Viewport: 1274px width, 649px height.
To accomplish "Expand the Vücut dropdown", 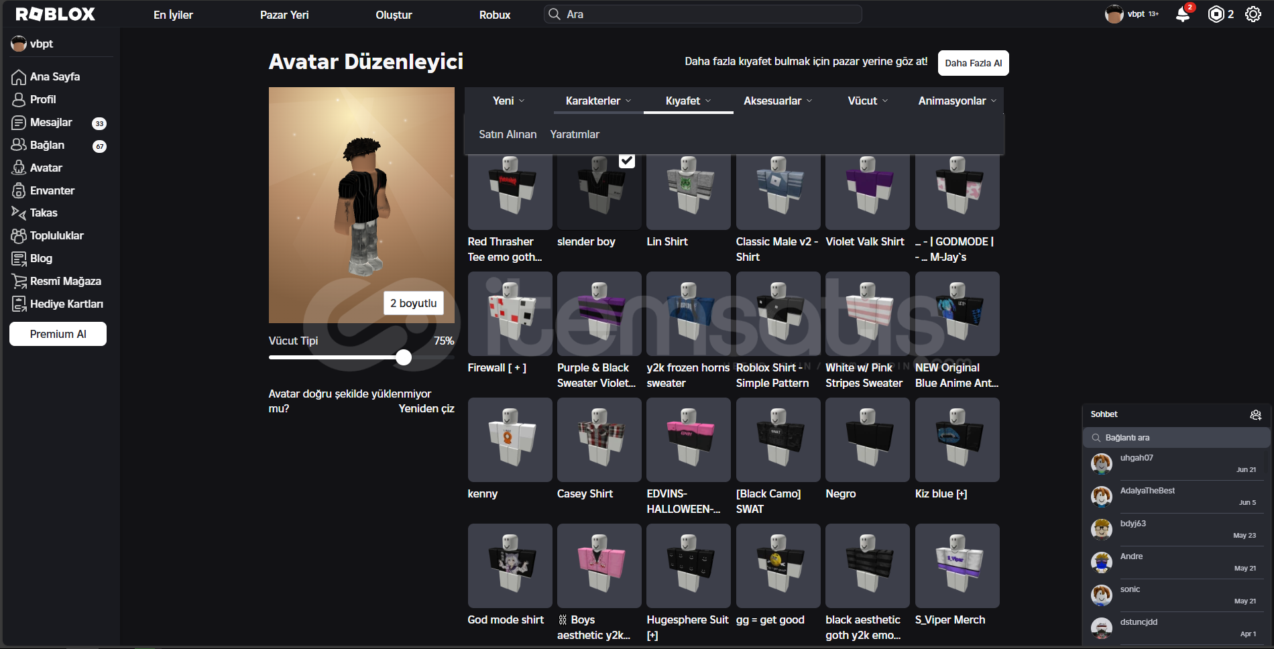I will (x=868, y=101).
